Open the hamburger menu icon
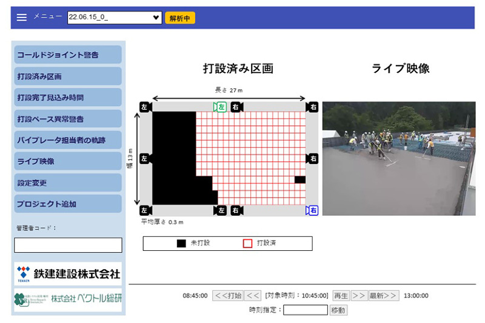The image size is (485, 323). (22, 18)
